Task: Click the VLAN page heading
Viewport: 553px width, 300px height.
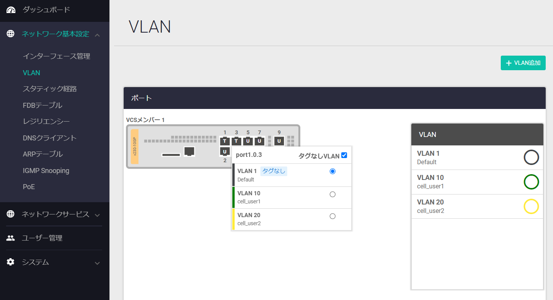Action: 150,27
